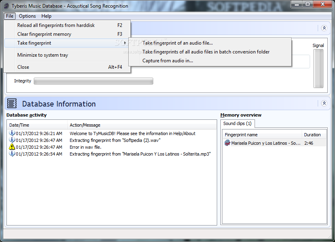
Task: Click the info icon for the Solterita.mp3 entry
Action: (12, 154)
